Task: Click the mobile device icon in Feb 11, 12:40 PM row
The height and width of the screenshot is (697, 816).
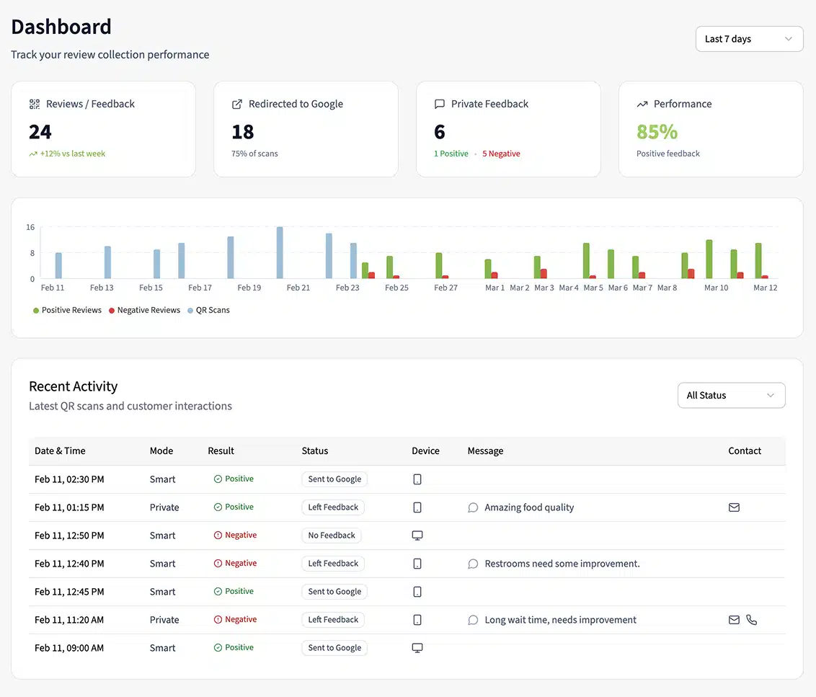Action: (417, 564)
